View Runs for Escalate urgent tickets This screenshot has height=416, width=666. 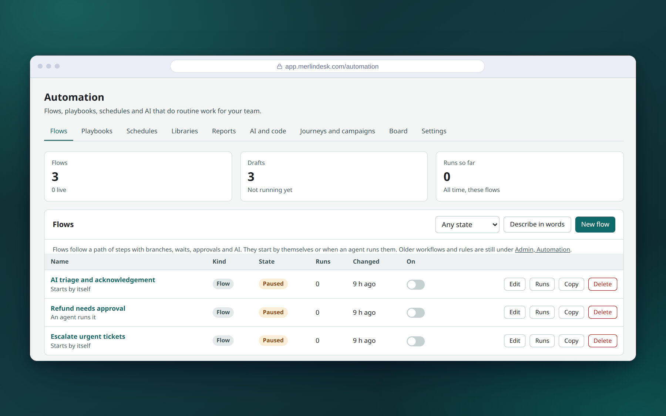[x=542, y=341]
